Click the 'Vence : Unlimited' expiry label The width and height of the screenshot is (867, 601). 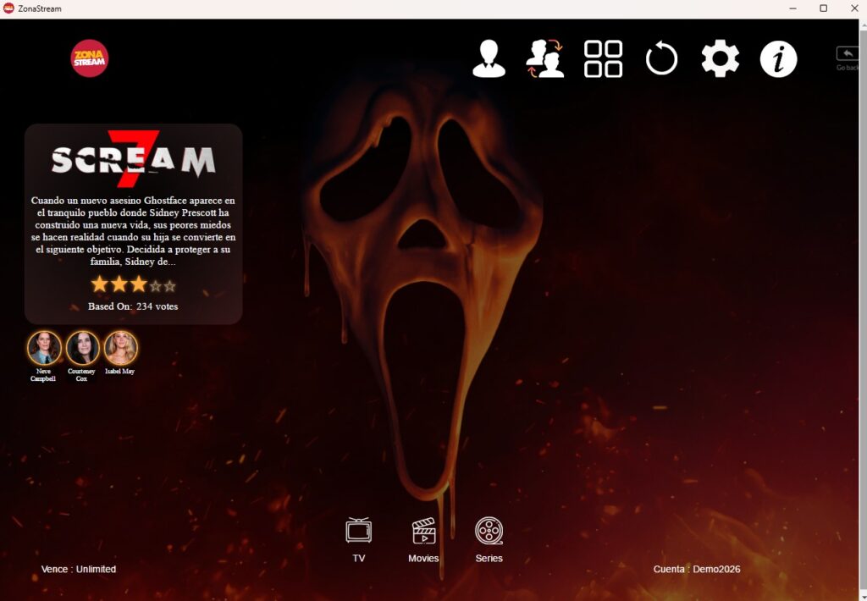79,569
